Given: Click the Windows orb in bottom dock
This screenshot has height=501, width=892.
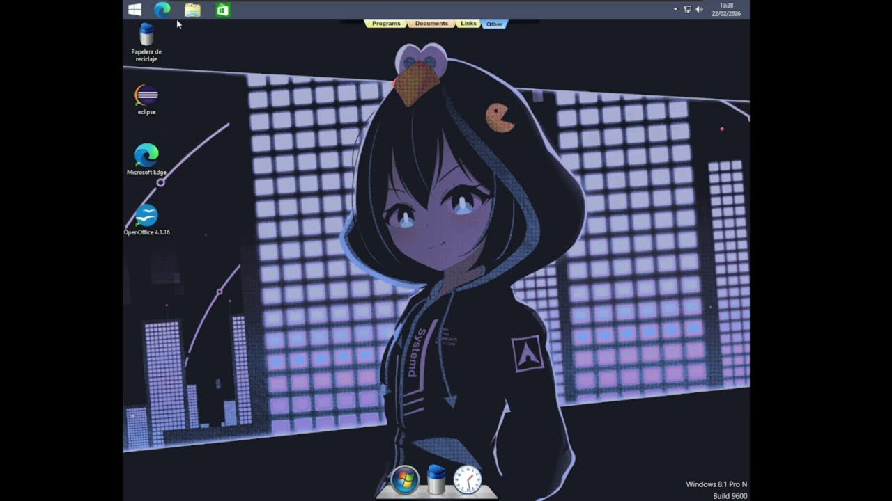Looking at the screenshot, I should tap(405, 479).
